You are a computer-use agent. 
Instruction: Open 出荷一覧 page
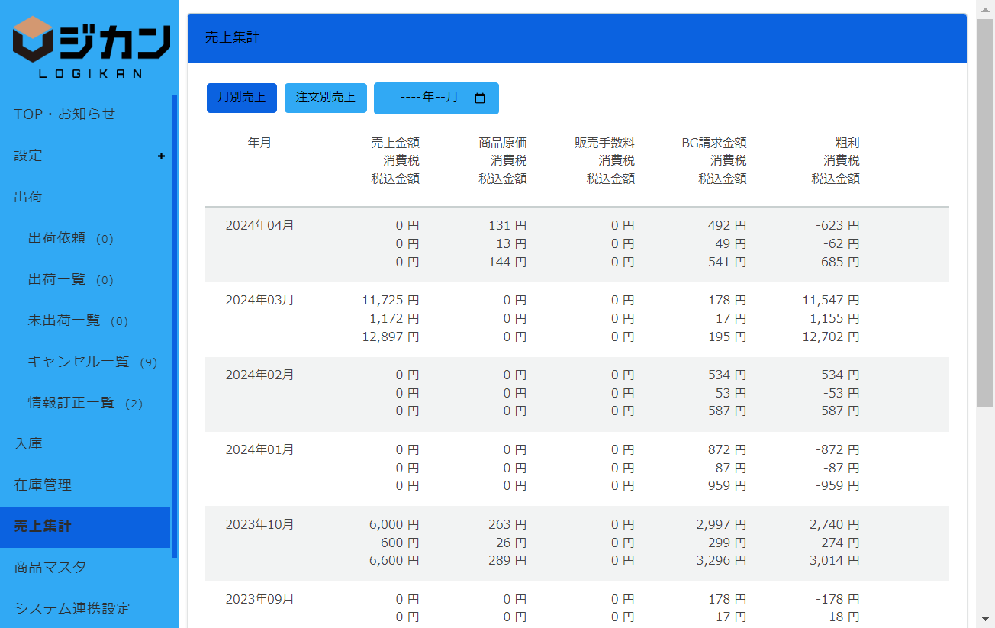point(57,279)
